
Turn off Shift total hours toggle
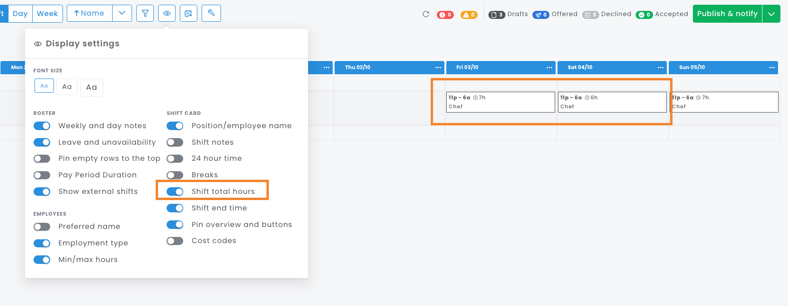[x=175, y=192]
